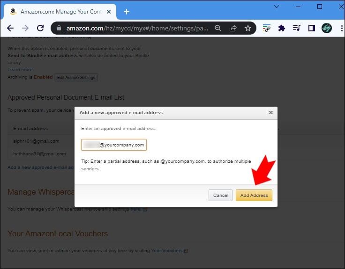Select bethhana34@gmail.com entry
Image resolution: width=345 pixels, height=269 pixels.
[39, 154]
